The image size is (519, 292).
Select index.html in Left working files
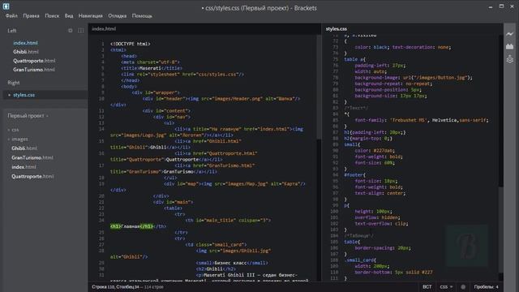point(25,43)
